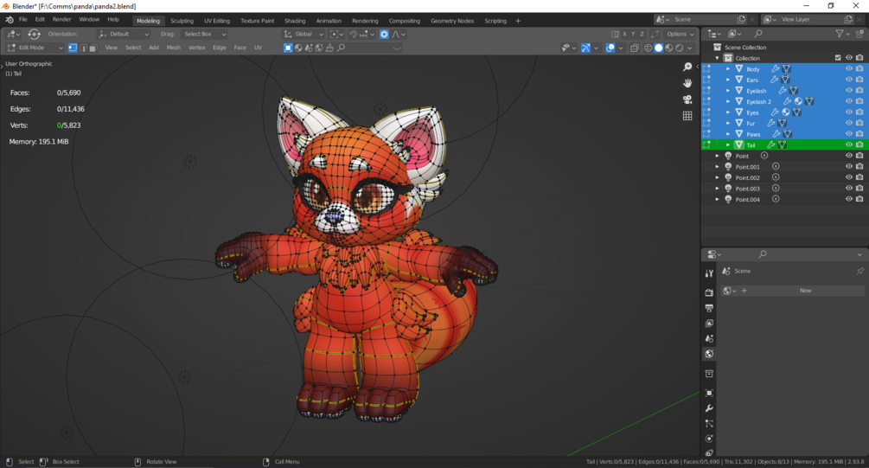Switch to edge select mode
This screenshot has width=869, height=468.
[x=83, y=48]
